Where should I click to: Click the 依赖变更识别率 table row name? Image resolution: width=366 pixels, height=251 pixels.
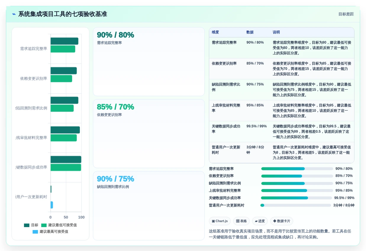[224, 63]
